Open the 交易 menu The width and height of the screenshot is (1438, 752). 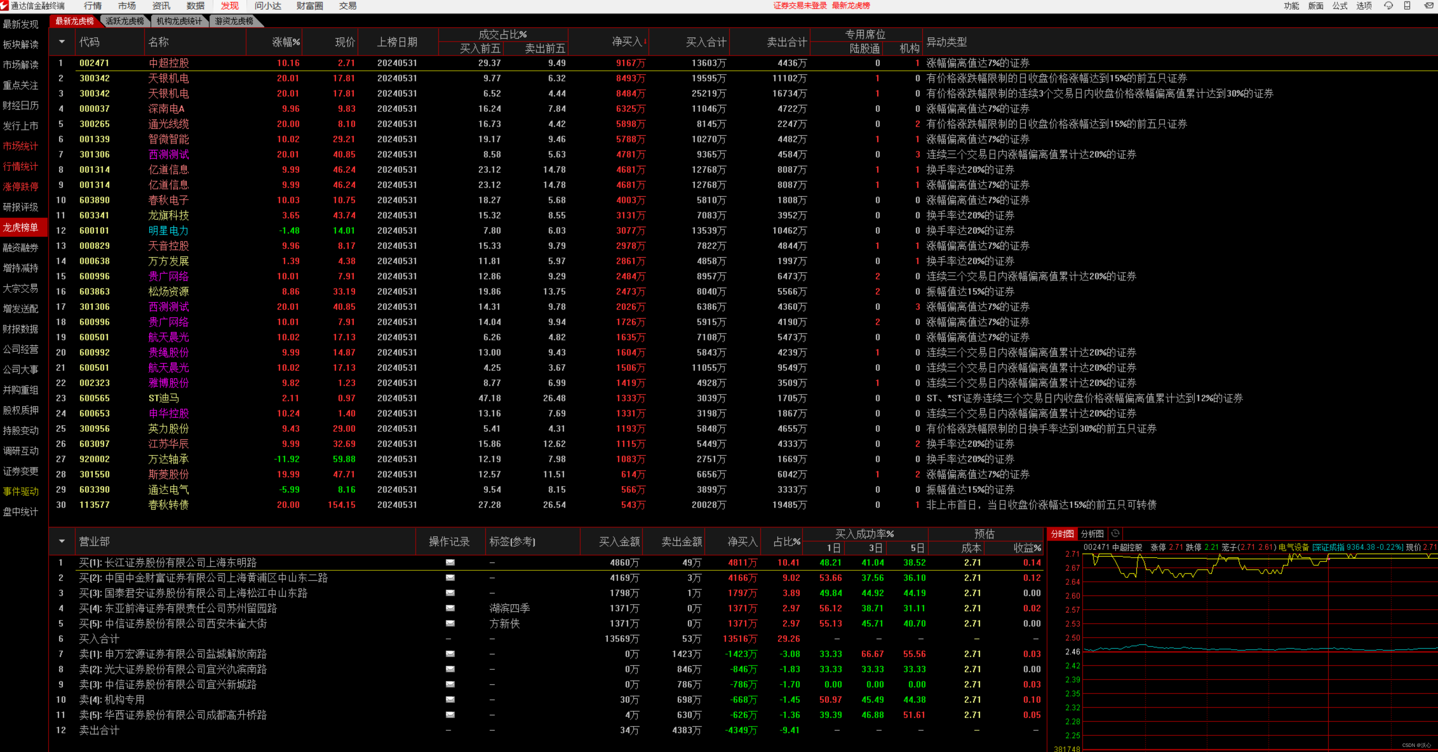coord(348,6)
